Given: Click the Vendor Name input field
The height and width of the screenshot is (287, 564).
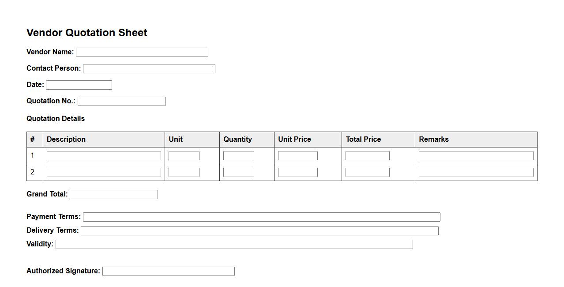Looking at the screenshot, I should (142, 52).
